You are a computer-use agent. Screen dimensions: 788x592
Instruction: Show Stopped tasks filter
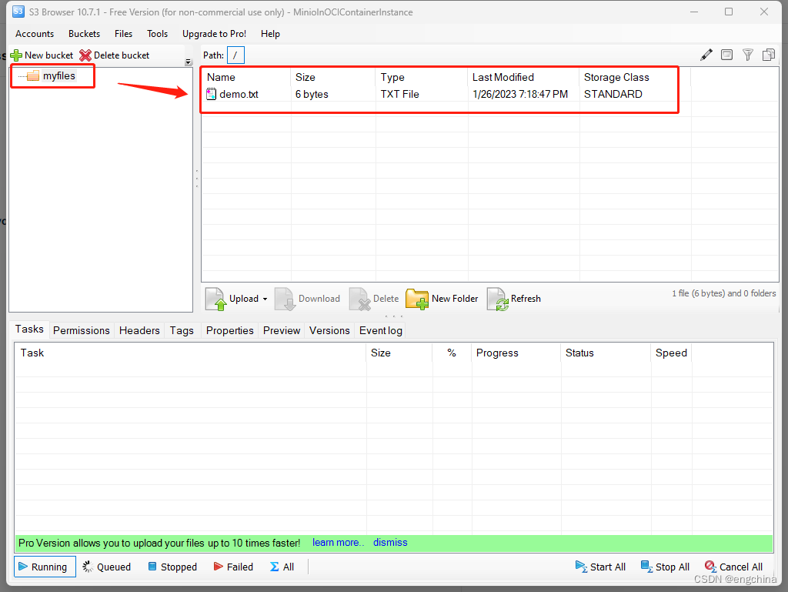coord(172,567)
